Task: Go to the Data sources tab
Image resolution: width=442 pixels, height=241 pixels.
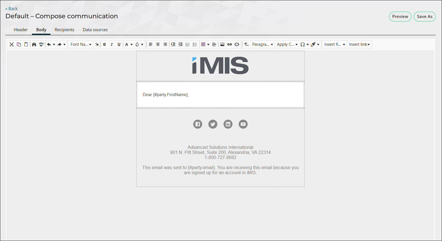Action: tap(95, 30)
